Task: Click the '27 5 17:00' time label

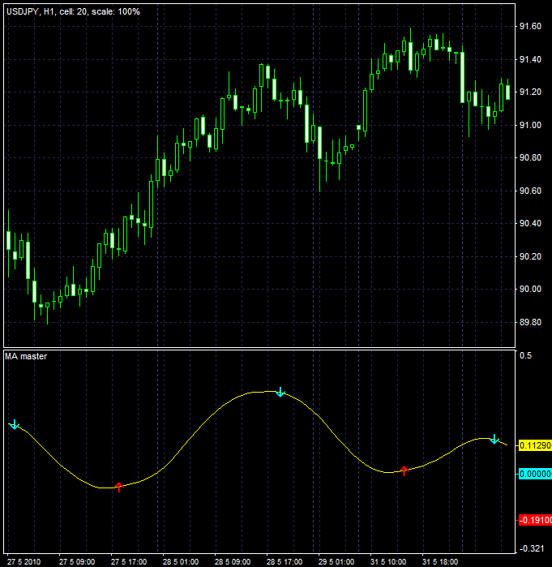Action: [x=129, y=562]
